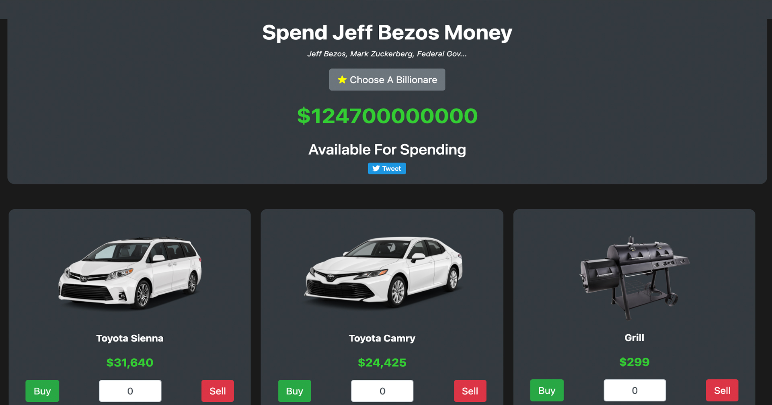Focus the Grill quantity input
The image size is (772, 405).
[634, 390]
